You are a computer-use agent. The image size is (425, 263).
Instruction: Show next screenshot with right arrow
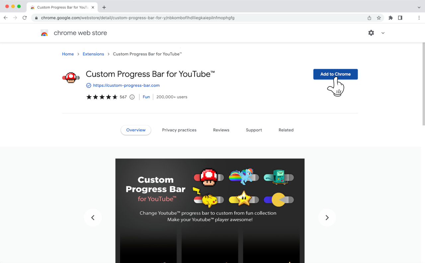[327, 218]
